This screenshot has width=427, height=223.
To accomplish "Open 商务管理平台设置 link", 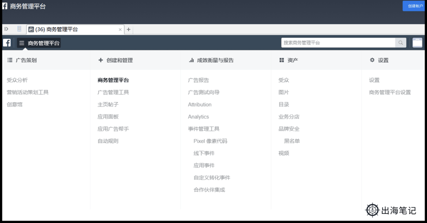I will point(389,92).
